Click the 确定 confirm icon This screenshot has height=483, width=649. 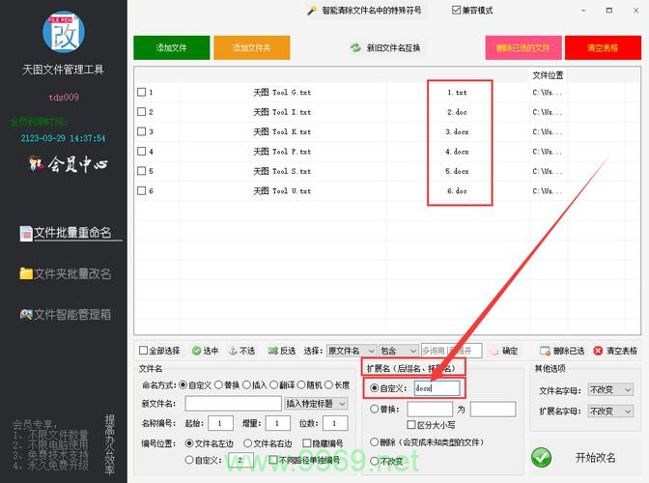[494, 351]
